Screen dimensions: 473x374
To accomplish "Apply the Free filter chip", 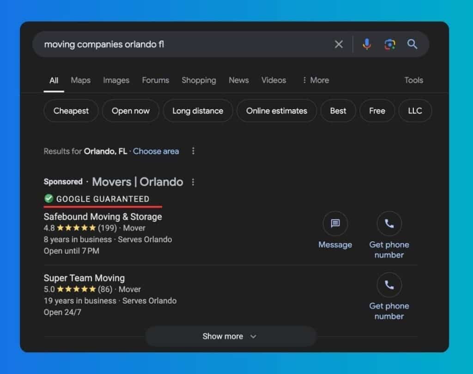I will (x=377, y=111).
